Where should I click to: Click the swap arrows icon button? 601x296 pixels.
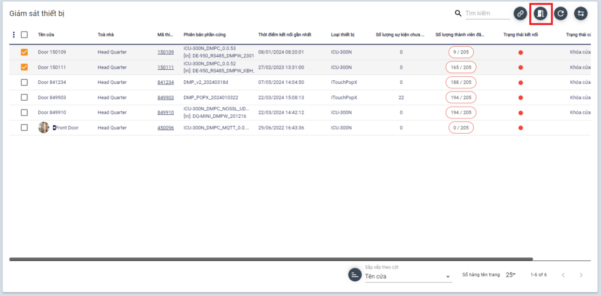(x=581, y=13)
